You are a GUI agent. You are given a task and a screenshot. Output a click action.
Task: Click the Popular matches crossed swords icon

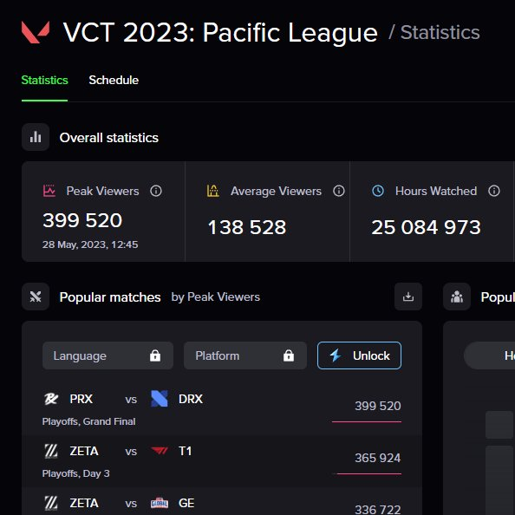pos(36,297)
